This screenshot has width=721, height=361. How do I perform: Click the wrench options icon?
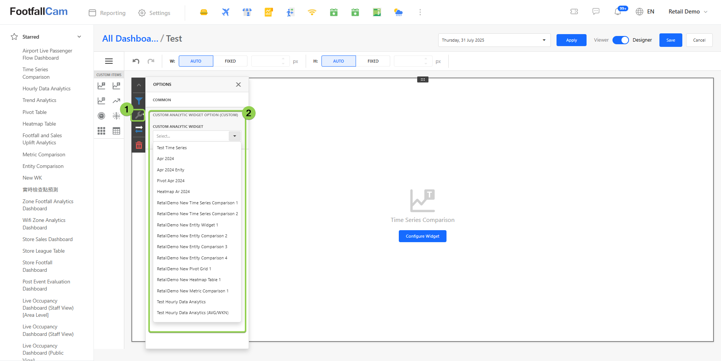click(x=139, y=115)
